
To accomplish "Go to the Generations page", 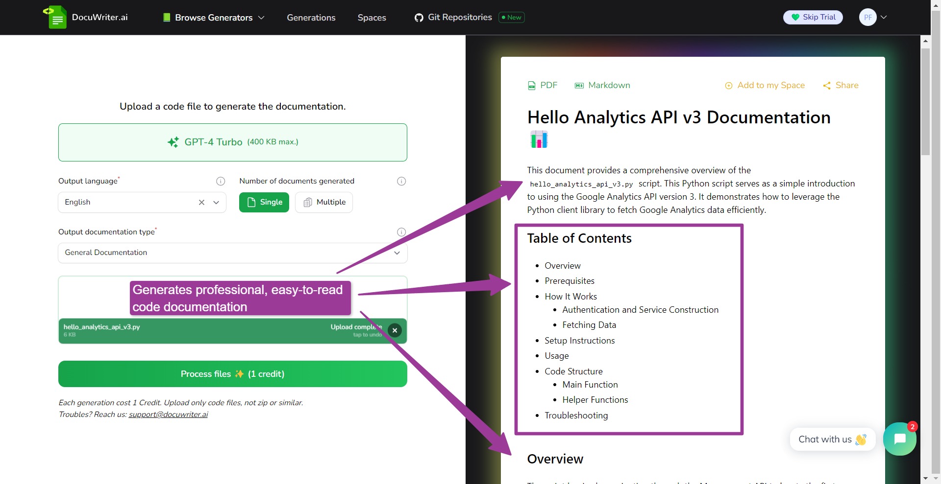I will tap(311, 18).
